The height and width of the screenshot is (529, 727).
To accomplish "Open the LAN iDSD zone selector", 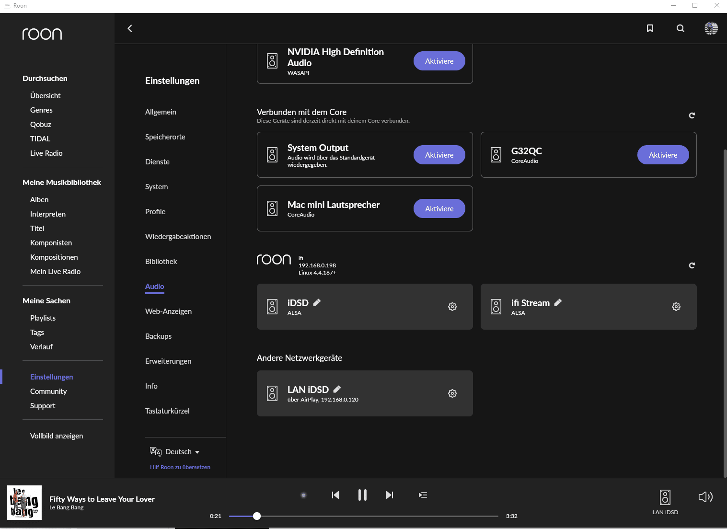I will click(x=665, y=501).
